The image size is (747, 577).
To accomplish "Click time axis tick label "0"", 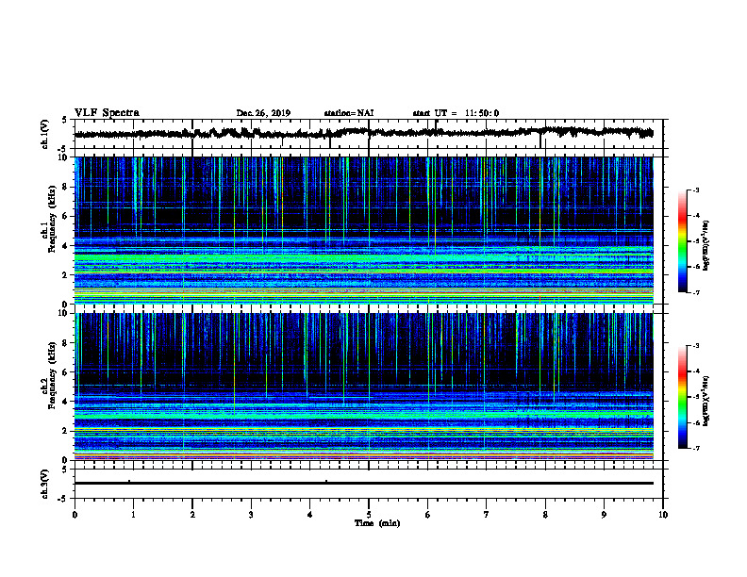I will (75, 515).
